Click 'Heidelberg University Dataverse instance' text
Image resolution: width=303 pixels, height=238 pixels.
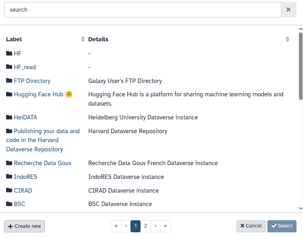click(x=143, y=117)
